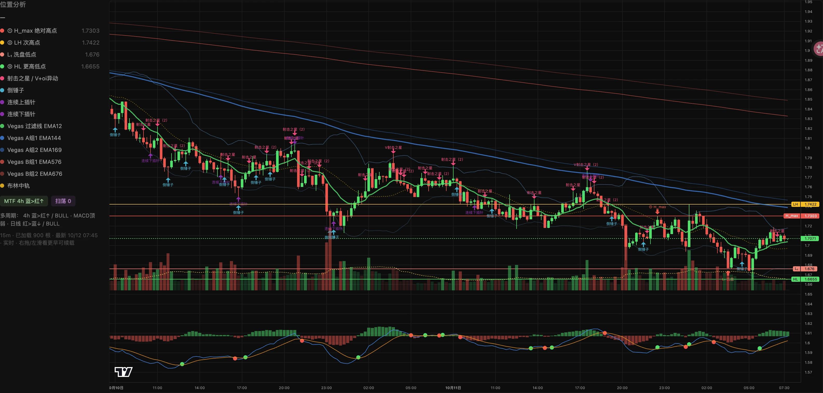Collapse the 位置分析 panel dash
Viewport: 823px width, 393px height.
(3, 17)
